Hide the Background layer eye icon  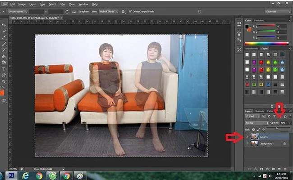(247, 143)
